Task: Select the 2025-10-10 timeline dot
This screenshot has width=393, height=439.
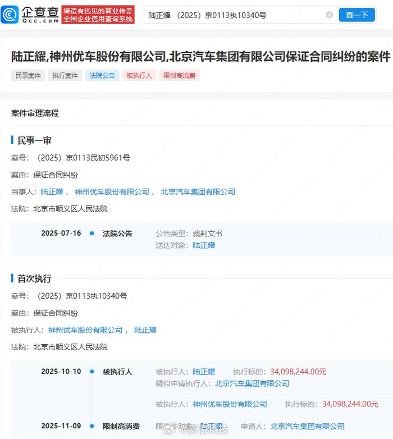Action: pyautogui.click(x=92, y=372)
